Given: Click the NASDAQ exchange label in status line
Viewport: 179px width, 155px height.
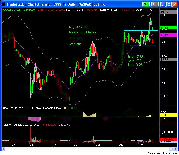Looking at the screenshot, I should [29, 10].
